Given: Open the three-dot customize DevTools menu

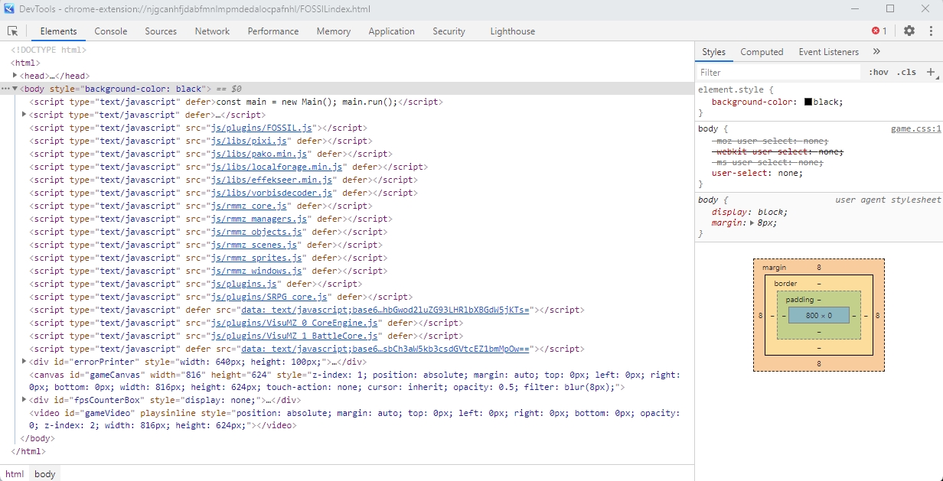Looking at the screenshot, I should (x=931, y=31).
